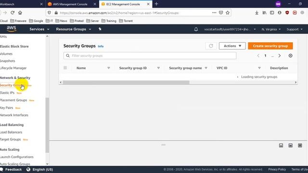Sort by VPC ID column arrow
The image size is (308, 173).
259,68
